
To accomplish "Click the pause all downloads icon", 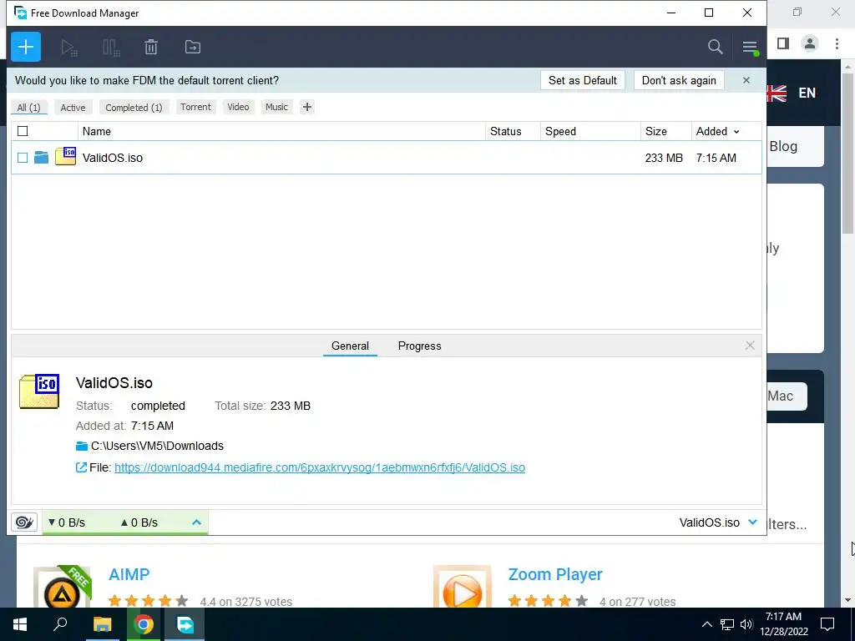I will (111, 48).
